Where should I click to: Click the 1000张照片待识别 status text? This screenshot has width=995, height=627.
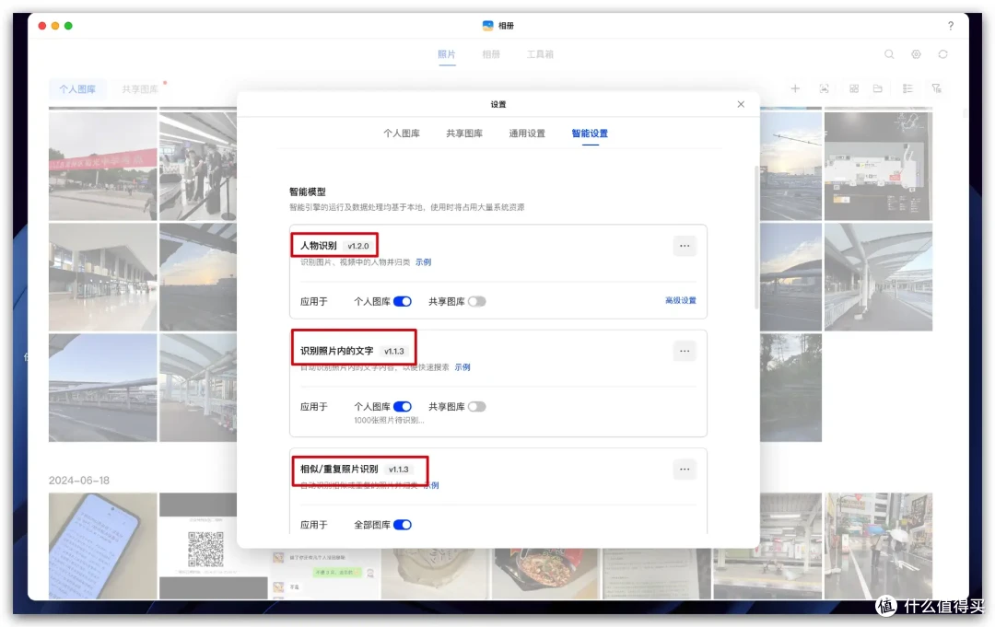point(389,421)
